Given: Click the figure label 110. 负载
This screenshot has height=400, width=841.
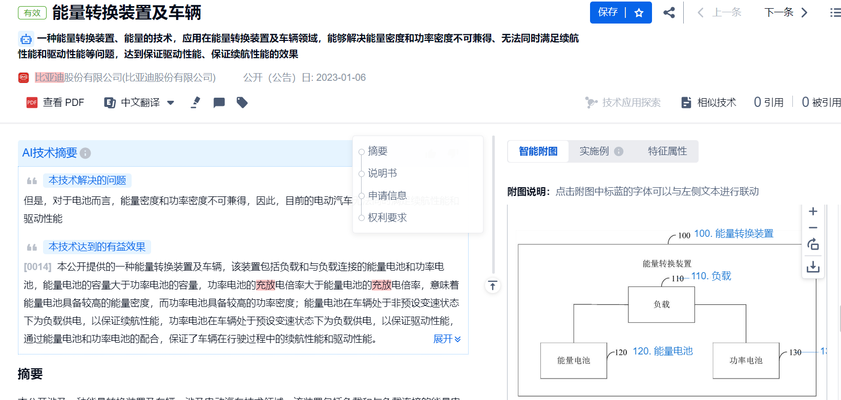Looking at the screenshot, I should (711, 276).
